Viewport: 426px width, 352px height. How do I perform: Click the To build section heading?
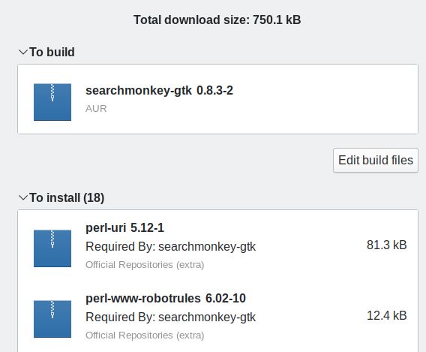[52, 52]
